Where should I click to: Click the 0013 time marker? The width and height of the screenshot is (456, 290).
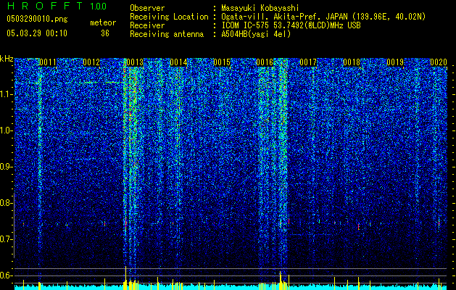(135, 62)
